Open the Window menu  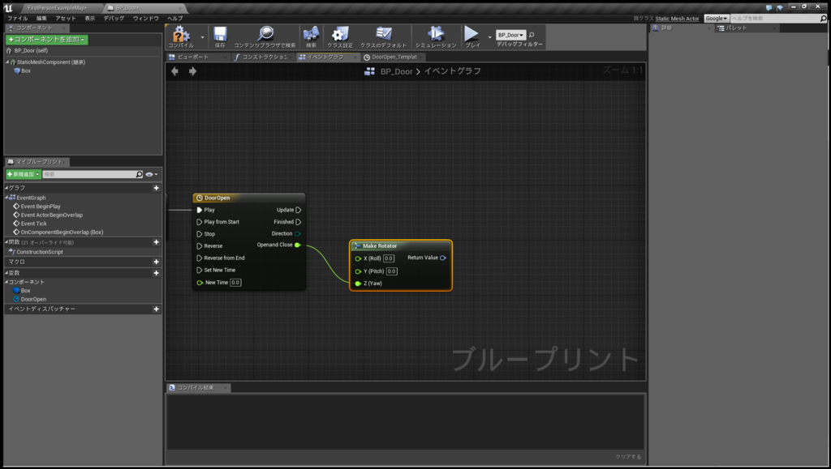pyautogui.click(x=146, y=19)
